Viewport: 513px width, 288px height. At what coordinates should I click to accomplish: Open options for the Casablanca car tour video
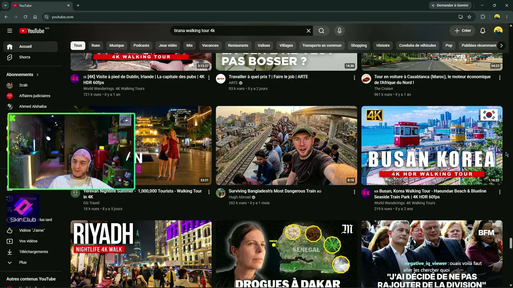[x=500, y=78]
